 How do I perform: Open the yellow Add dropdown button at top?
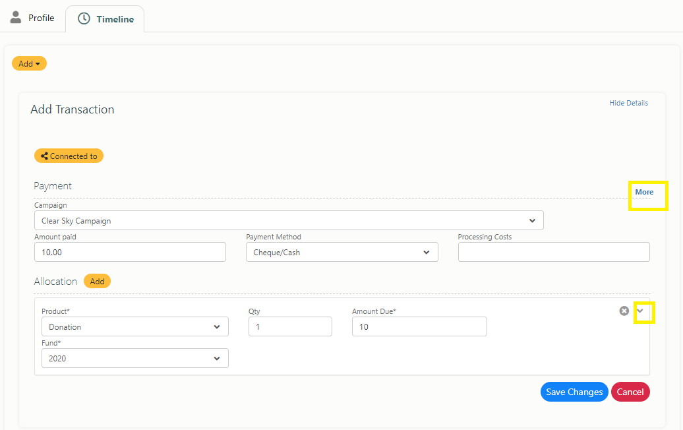pos(29,63)
